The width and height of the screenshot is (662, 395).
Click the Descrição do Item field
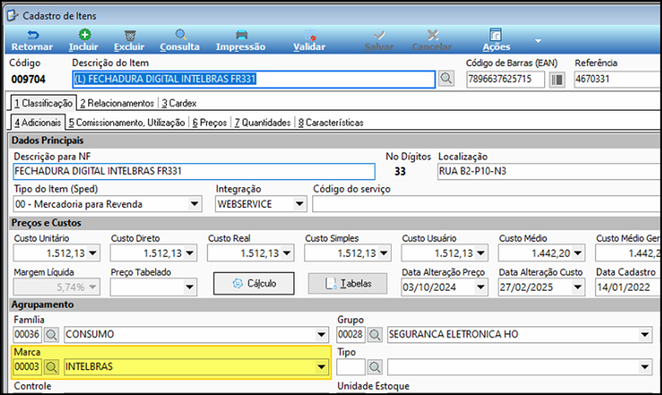[x=254, y=79]
